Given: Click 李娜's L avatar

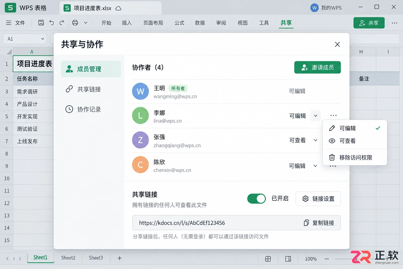Looking at the screenshot, I should 140,115.
